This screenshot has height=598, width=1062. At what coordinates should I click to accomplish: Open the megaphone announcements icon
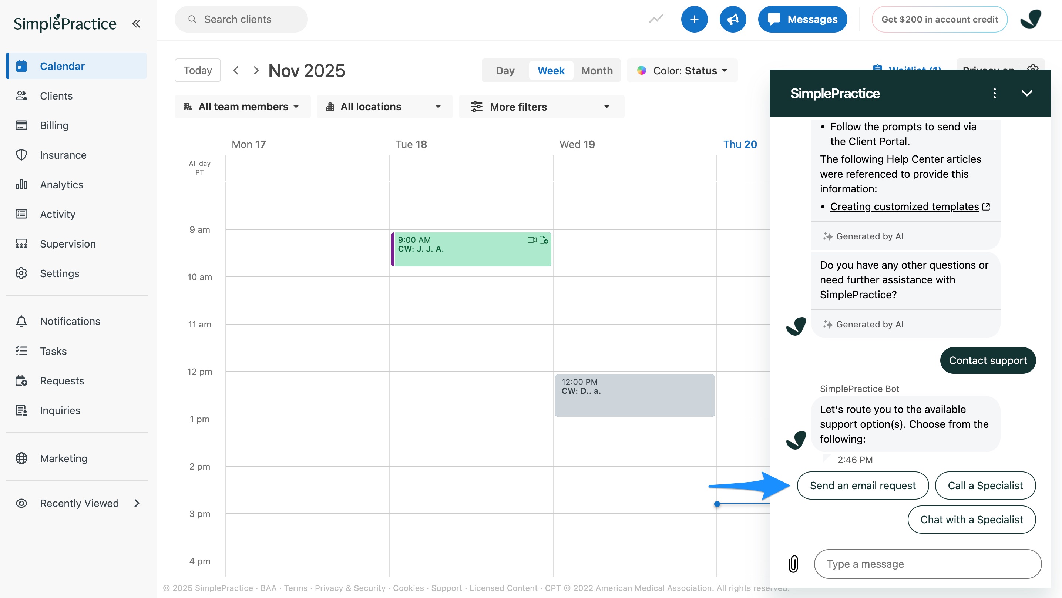tap(733, 19)
